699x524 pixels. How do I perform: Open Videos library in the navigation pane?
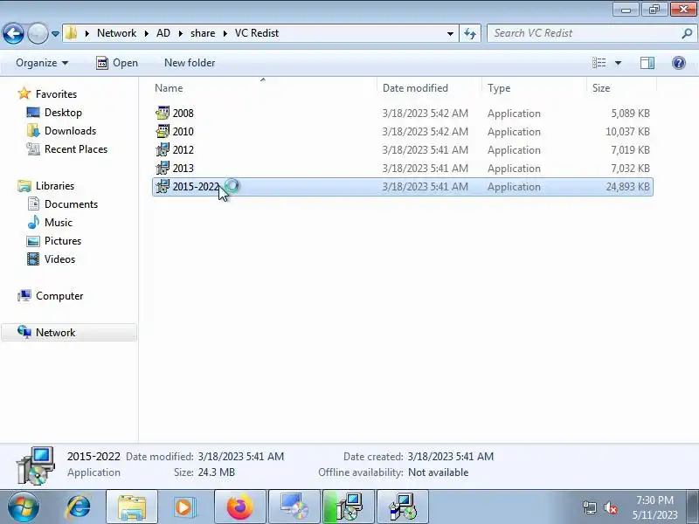(51, 259)
